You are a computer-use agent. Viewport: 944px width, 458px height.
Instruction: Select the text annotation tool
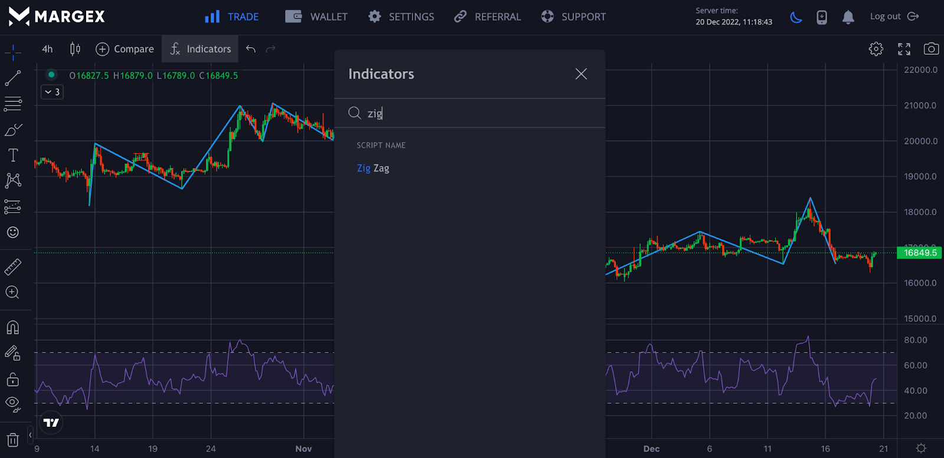tap(13, 155)
